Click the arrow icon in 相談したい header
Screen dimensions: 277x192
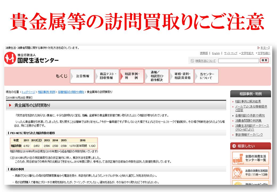click(234, 146)
